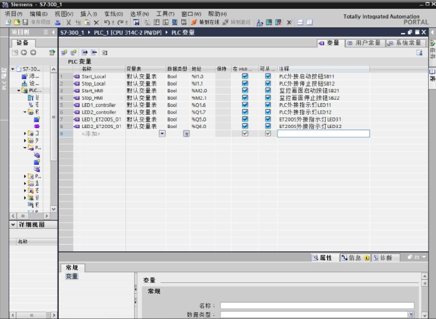This screenshot has width=436, height=319.
Task: Switch to the 用户常量 tab
Action: click(x=365, y=43)
